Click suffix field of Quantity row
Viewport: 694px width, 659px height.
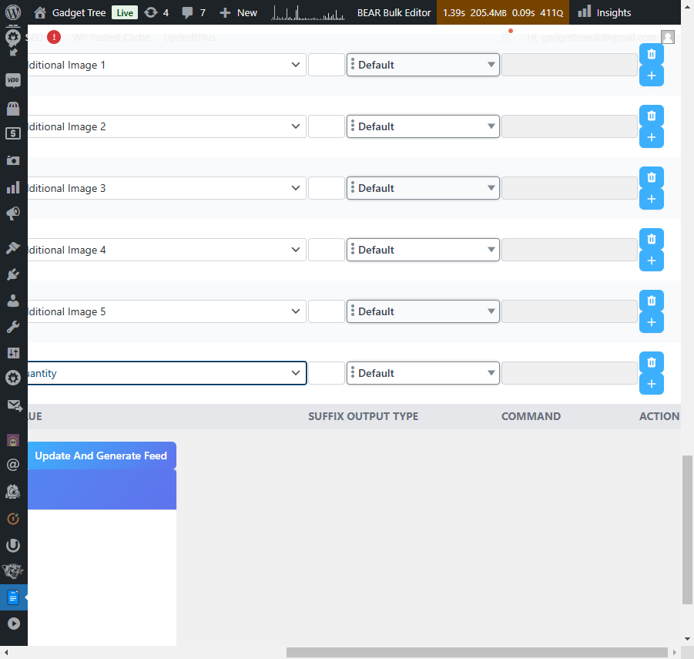326,373
